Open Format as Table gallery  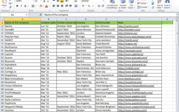123,4
